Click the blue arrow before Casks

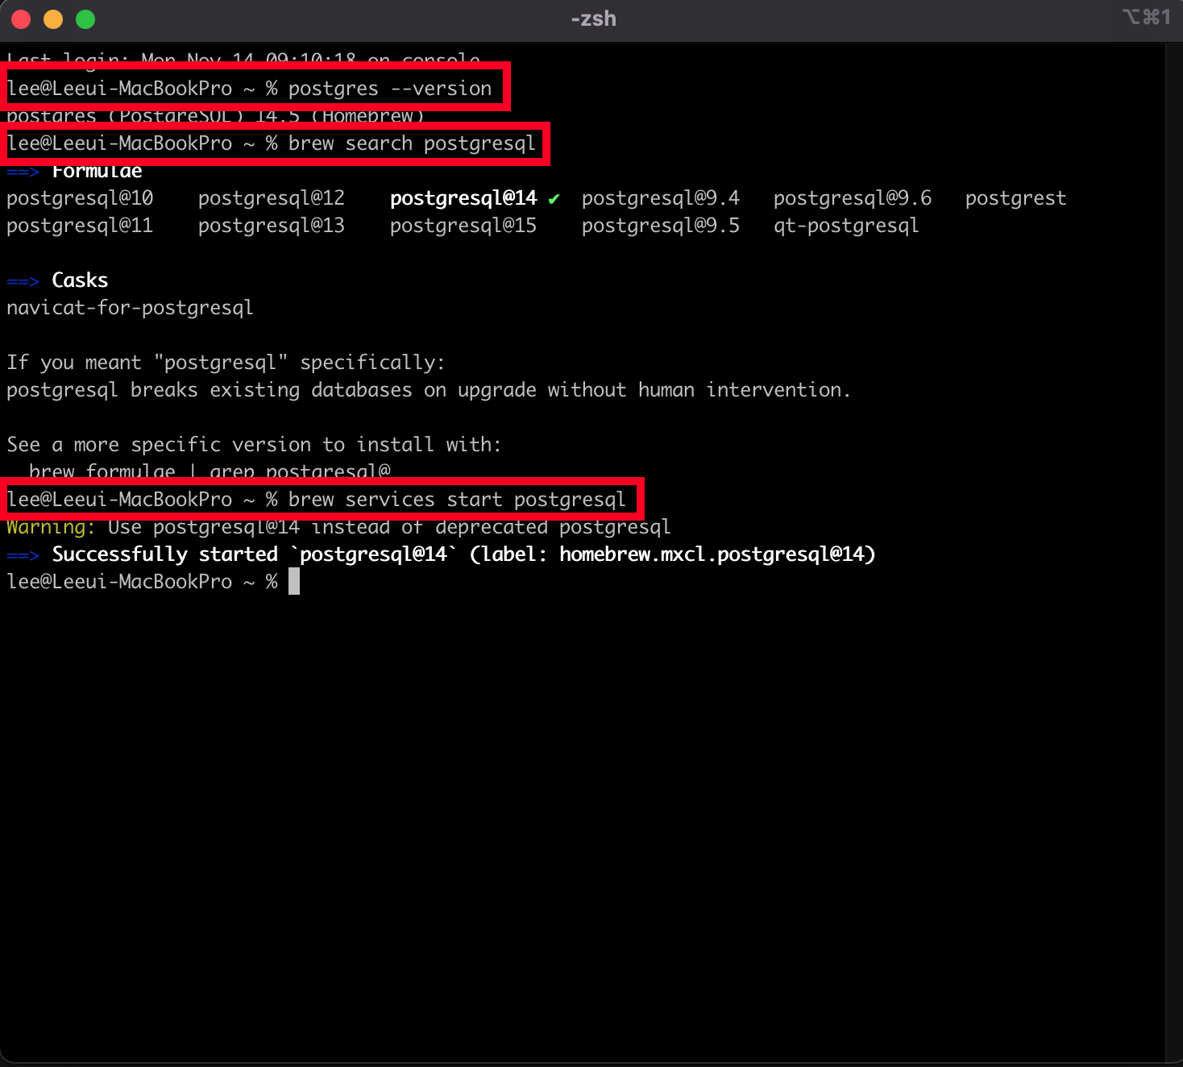tap(23, 281)
